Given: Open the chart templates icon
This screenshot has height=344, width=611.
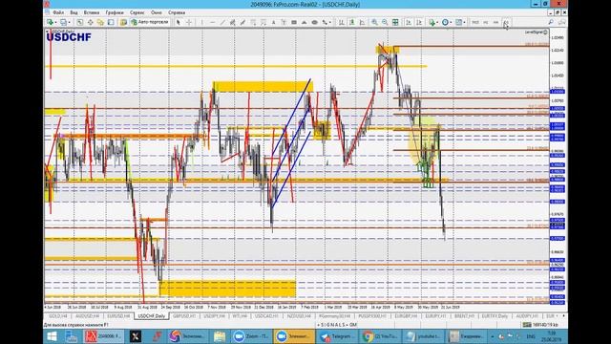Looking at the screenshot, I should [458, 22].
